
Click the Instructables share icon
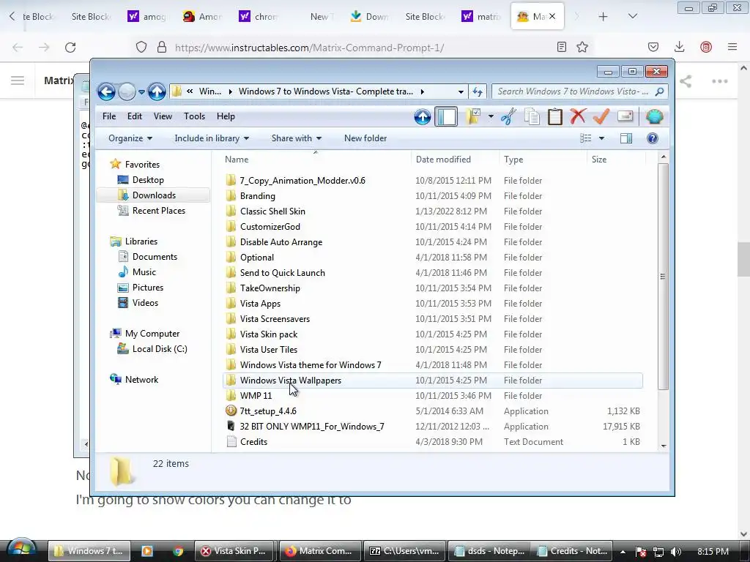[686, 81]
